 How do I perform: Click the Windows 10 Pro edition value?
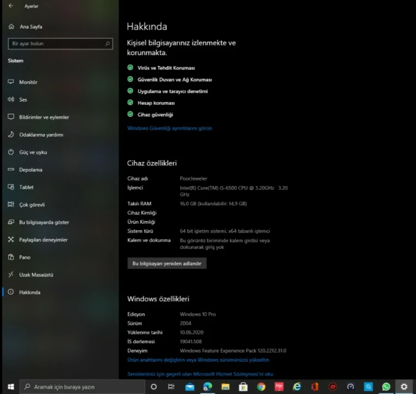(198, 314)
